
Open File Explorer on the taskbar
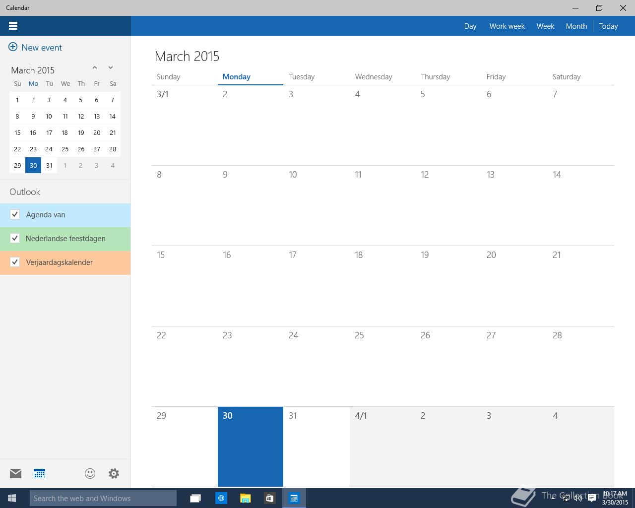245,498
